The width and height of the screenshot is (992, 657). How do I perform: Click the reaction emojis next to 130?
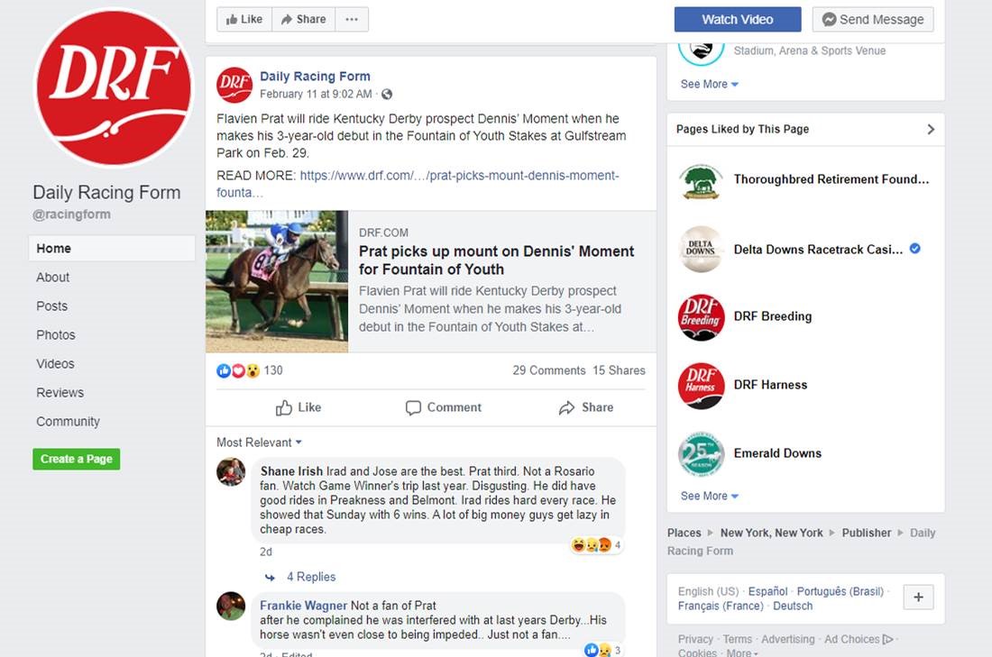pyautogui.click(x=238, y=370)
